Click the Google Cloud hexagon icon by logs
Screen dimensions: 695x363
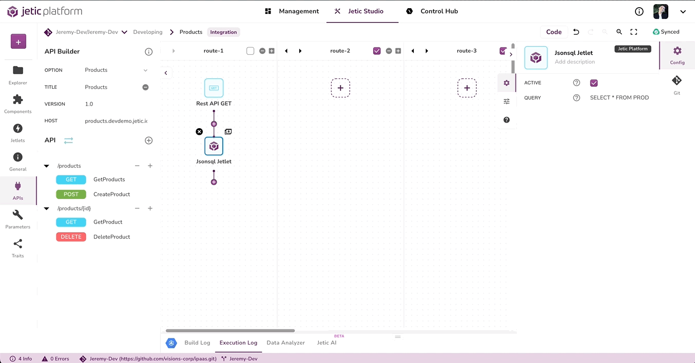(x=171, y=343)
